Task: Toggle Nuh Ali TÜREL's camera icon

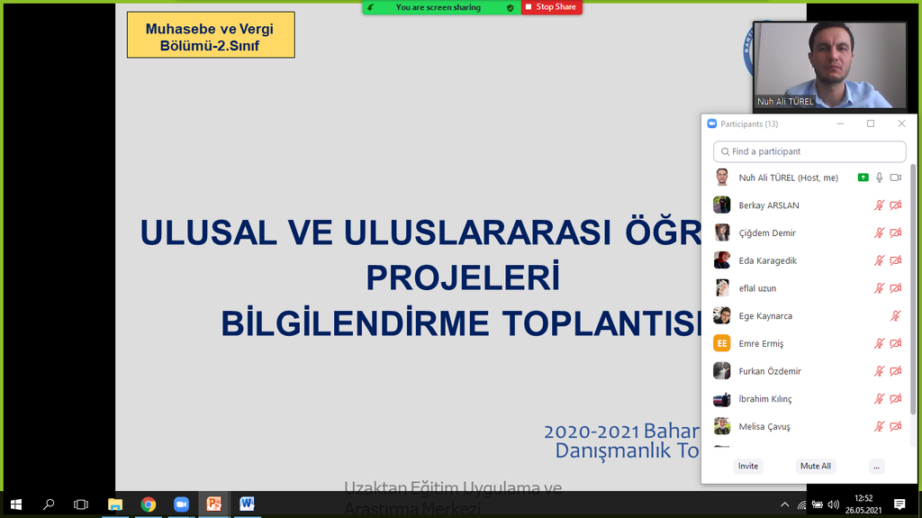Action: tap(896, 177)
